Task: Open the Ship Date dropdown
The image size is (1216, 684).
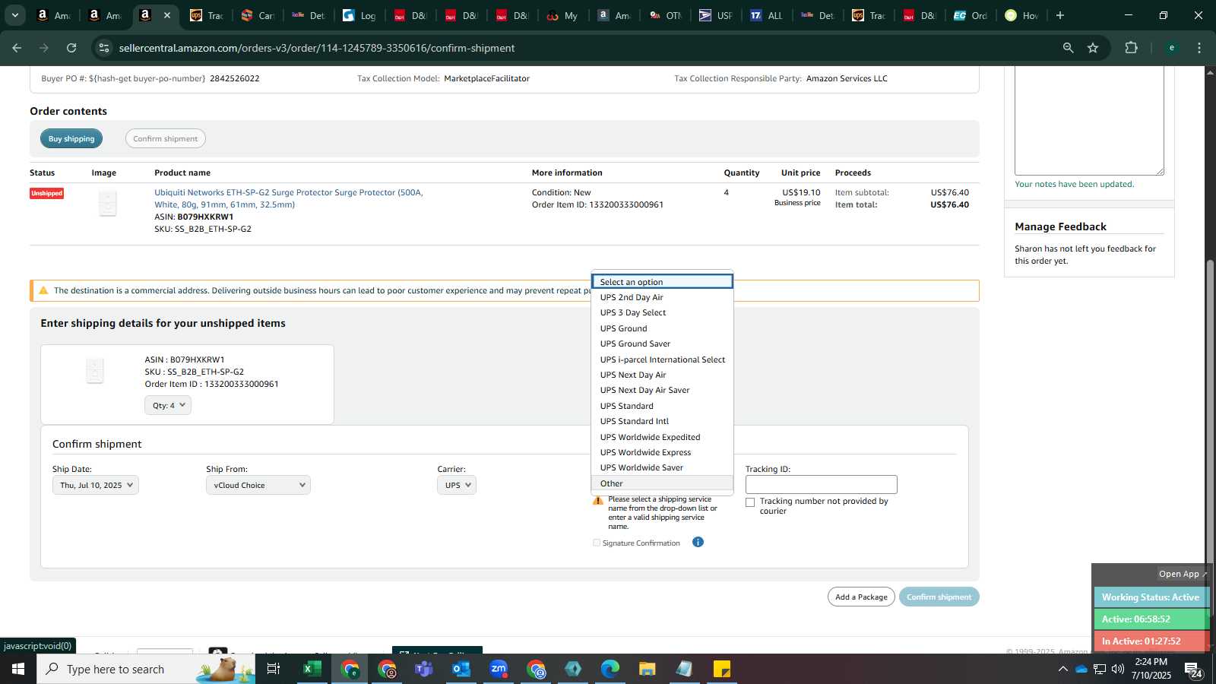Action: point(96,485)
